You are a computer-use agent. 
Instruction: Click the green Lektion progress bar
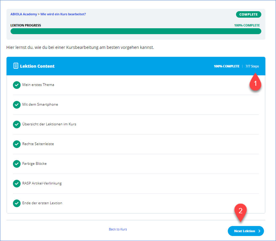click(136, 31)
